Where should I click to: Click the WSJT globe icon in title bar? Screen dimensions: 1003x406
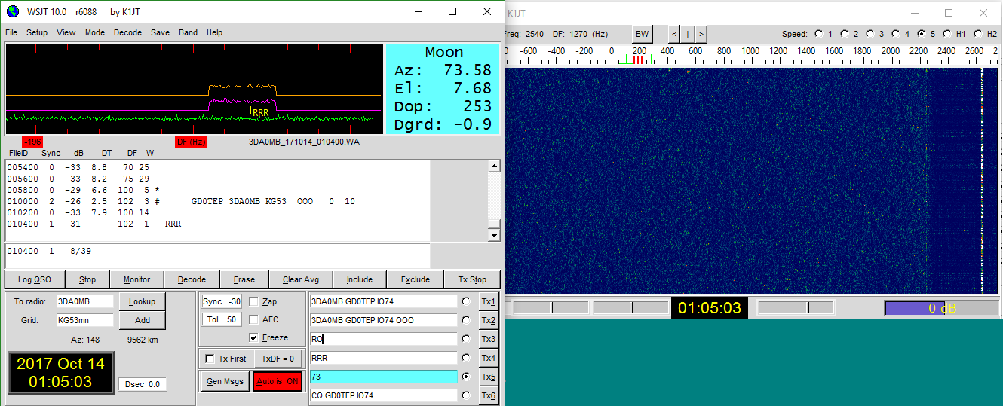pos(12,11)
